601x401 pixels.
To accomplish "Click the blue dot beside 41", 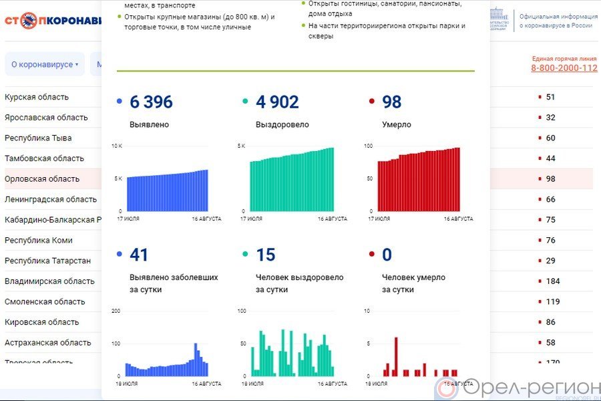I will point(120,255).
